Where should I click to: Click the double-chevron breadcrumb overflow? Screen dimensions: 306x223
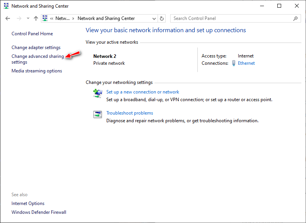point(52,18)
